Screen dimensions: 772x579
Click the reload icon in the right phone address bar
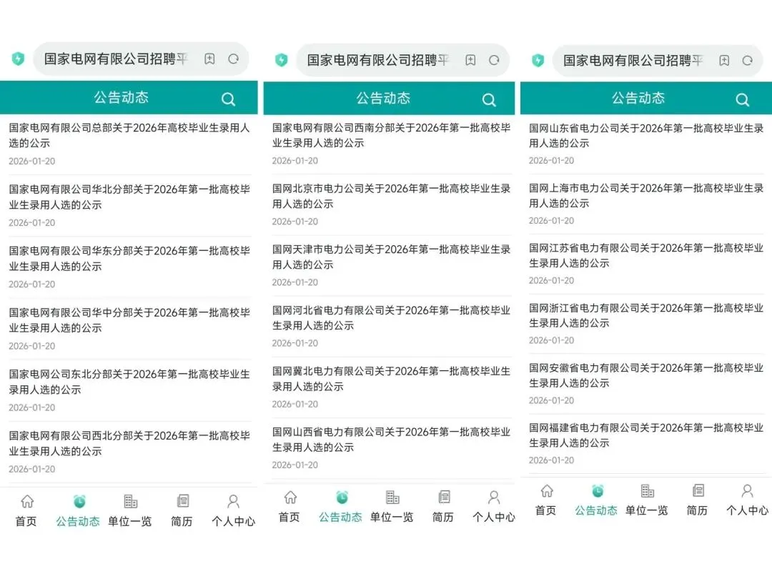748,61
